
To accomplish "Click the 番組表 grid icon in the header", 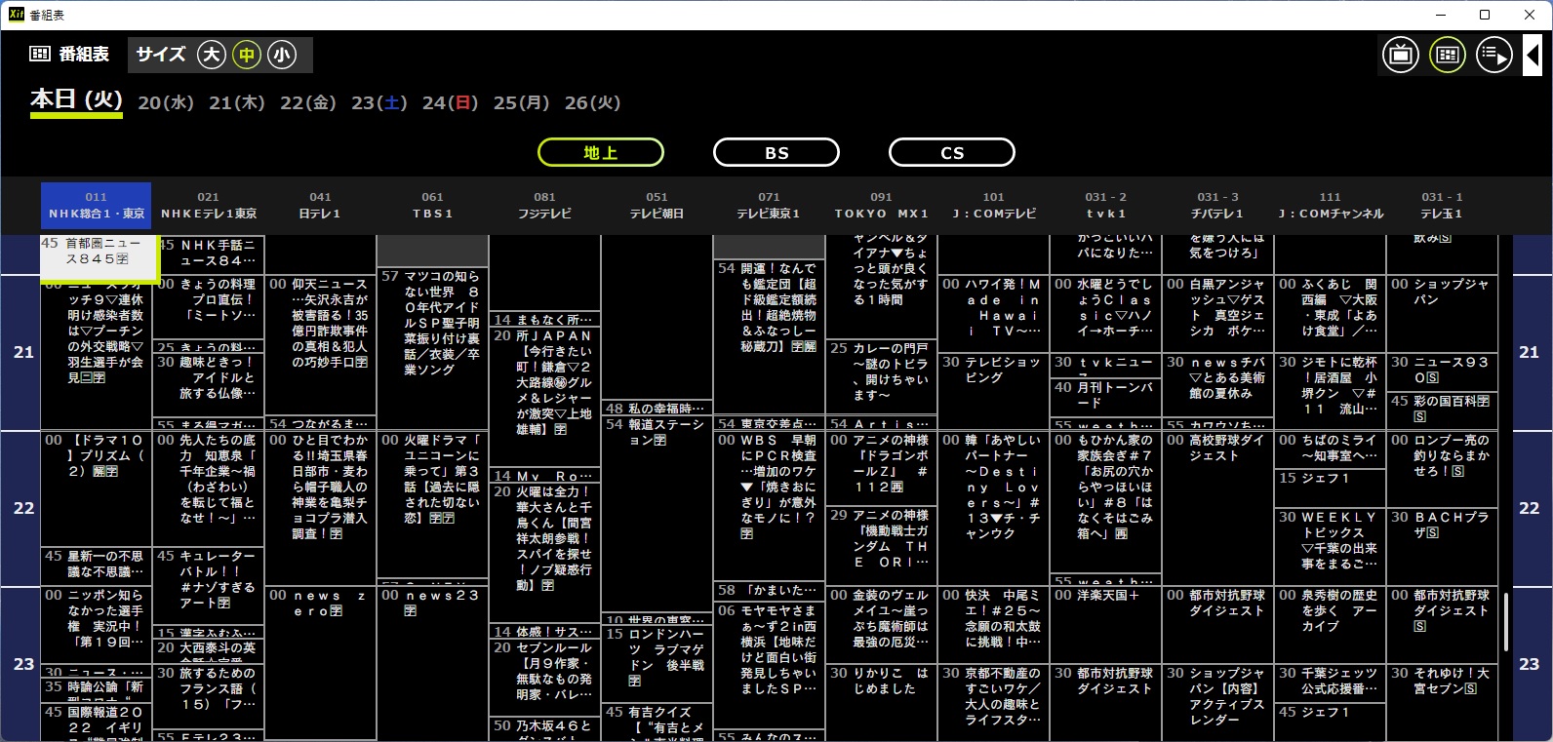I will 40,54.
